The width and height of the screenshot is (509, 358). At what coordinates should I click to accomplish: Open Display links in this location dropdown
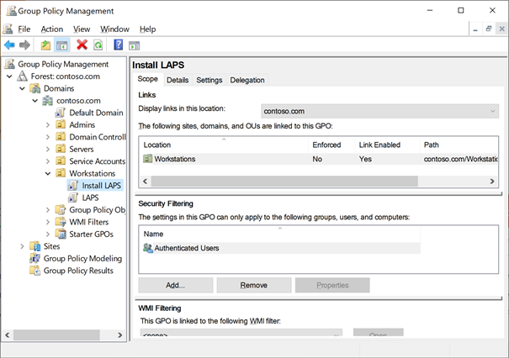click(x=379, y=111)
